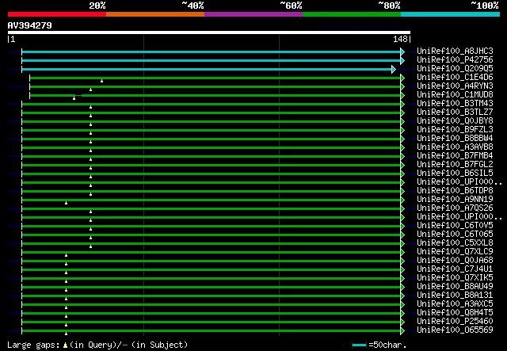
Task: Click the gap marker on the UniRef100_C1E4D6 row
Action: [101, 81]
